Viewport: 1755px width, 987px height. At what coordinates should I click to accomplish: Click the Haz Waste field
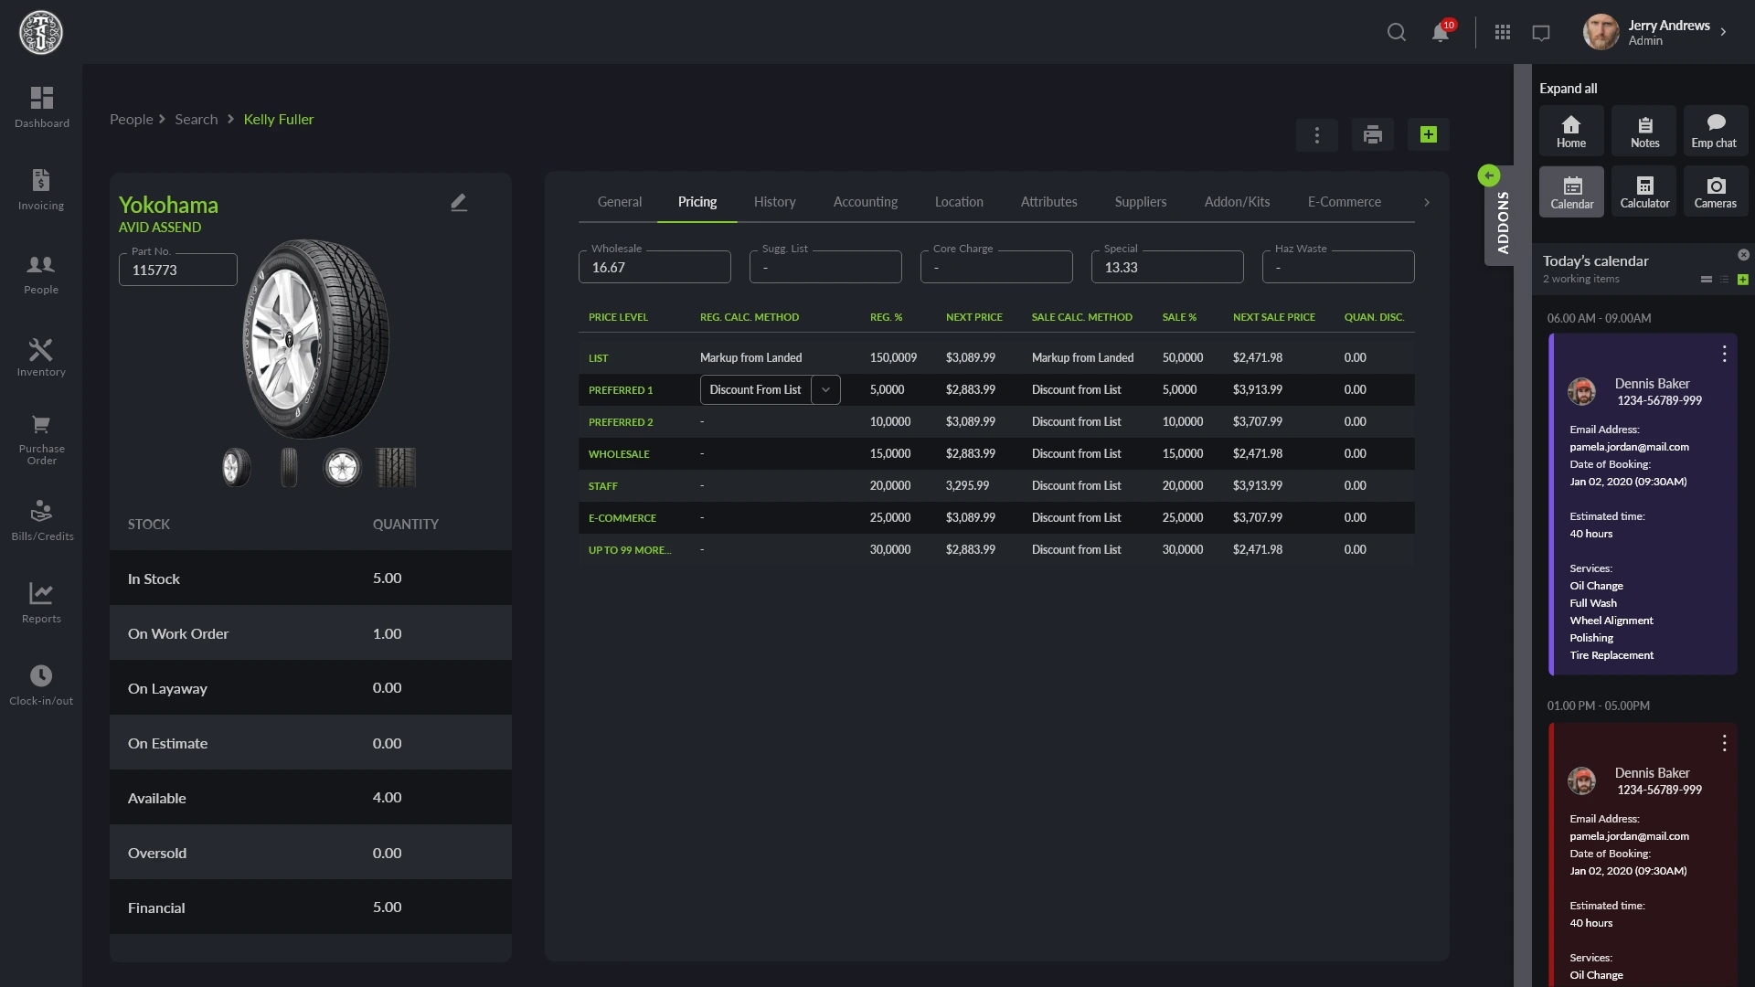coord(1338,267)
